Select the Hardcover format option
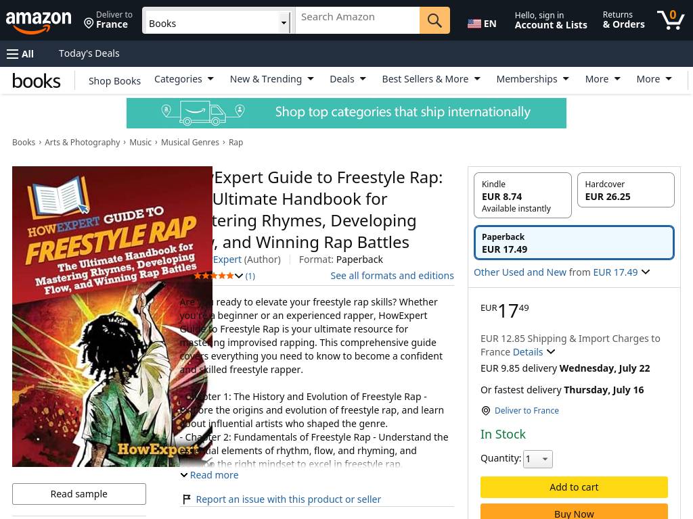 click(x=626, y=190)
